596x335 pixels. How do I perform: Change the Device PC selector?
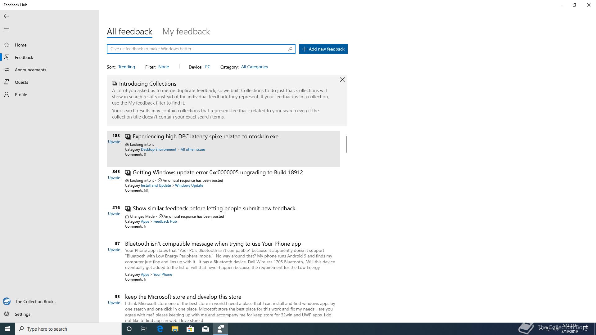(x=207, y=67)
